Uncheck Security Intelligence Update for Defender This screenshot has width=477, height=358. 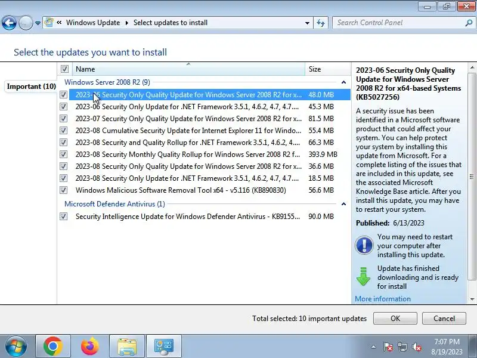pos(63,217)
